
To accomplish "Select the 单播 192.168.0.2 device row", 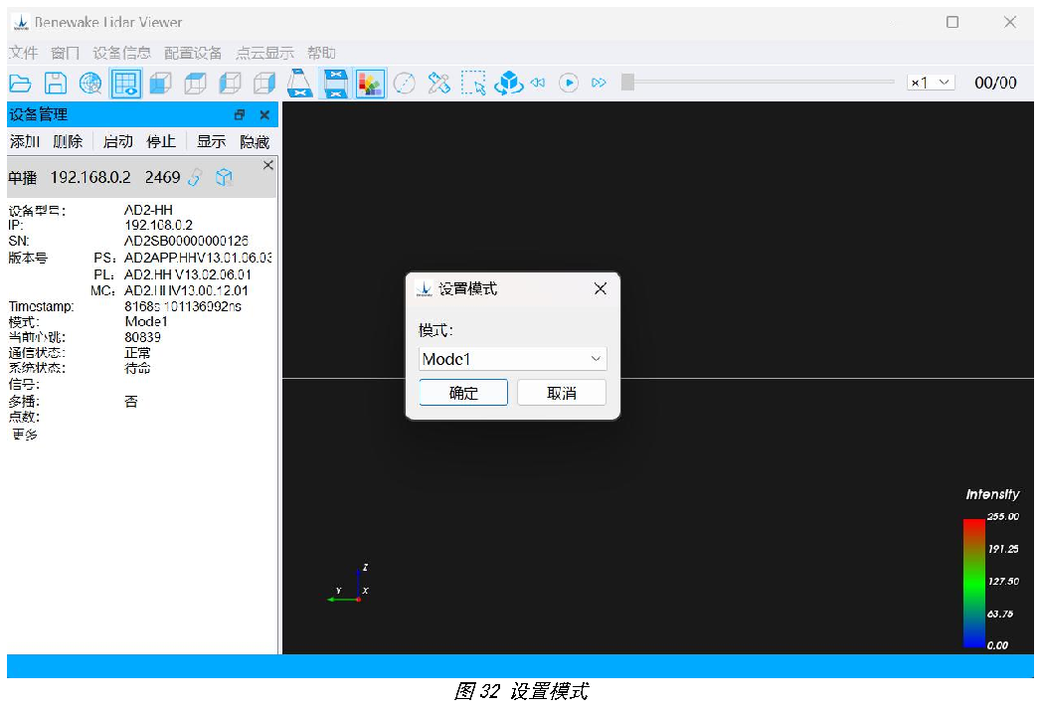I will pyautogui.click(x=141, y=177).
